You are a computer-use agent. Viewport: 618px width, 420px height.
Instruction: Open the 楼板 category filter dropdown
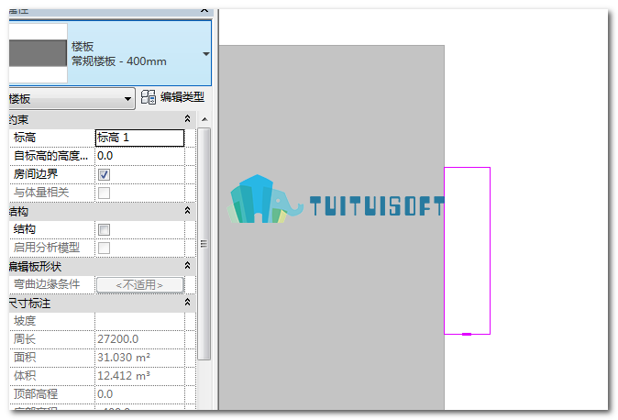pos(72,99)
